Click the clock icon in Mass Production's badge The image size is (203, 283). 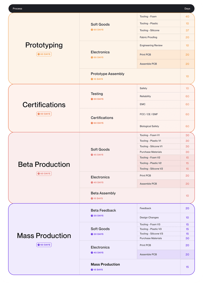pyautogui.click(x=39, y=245)
